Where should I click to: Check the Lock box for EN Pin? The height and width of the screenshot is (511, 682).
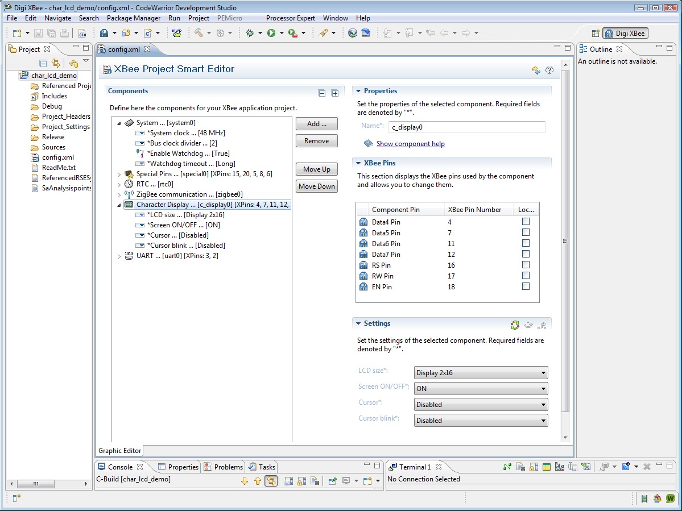526,286
